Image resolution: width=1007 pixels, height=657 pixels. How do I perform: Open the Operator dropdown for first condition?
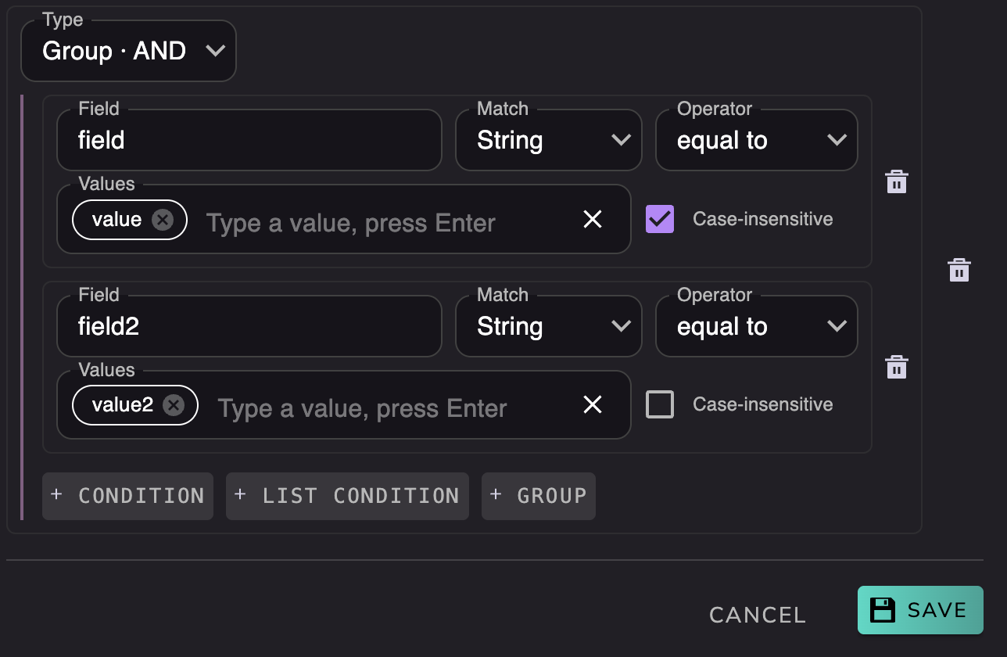coord(757,140)
